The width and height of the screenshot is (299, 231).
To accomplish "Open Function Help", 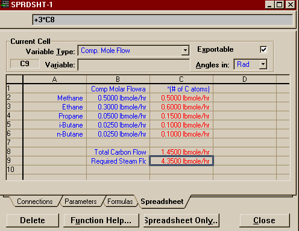I will pos(101,220).
